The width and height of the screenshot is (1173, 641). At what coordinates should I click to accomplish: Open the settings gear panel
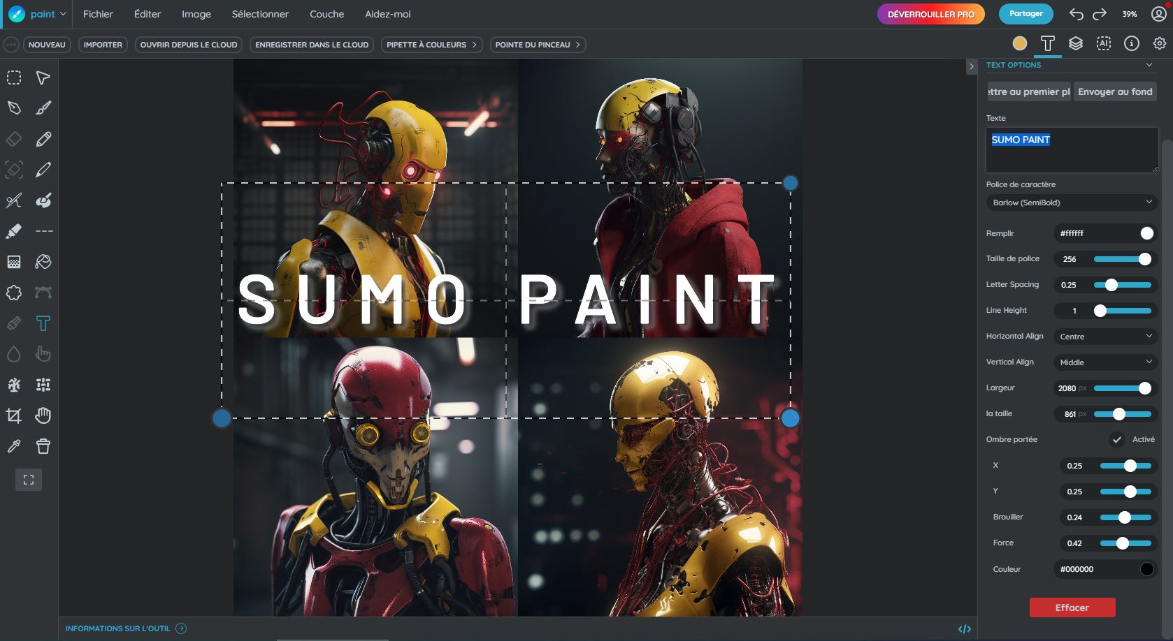pos(1160,43)
